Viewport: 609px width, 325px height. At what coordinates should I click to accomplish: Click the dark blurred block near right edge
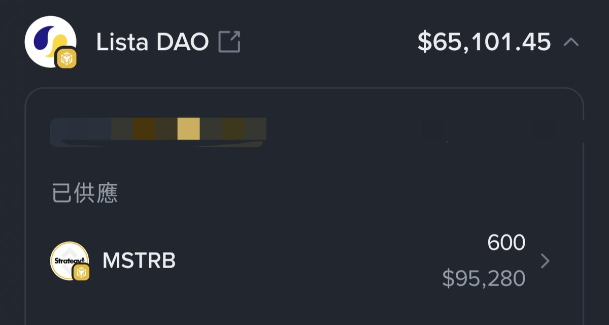(543, 129)
